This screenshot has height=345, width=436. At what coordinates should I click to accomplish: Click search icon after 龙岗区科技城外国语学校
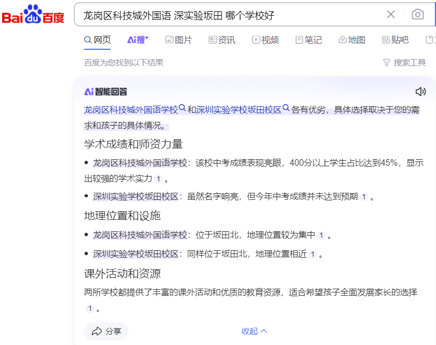point(183,108)
